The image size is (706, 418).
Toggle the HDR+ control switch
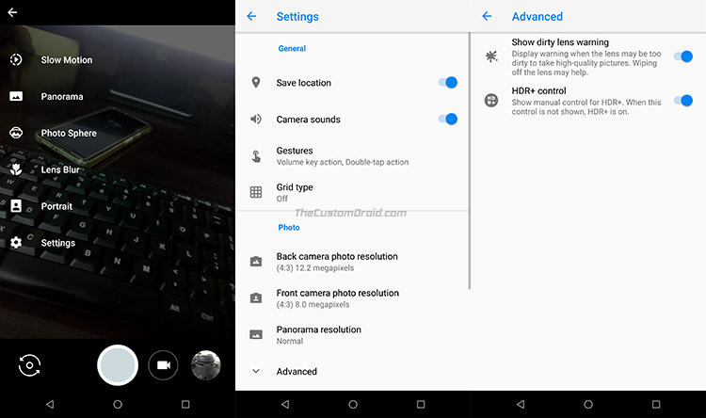pos(683,101)
